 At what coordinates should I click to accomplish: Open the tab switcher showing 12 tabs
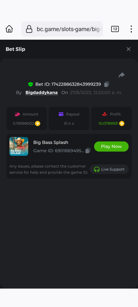click(115, 29)
